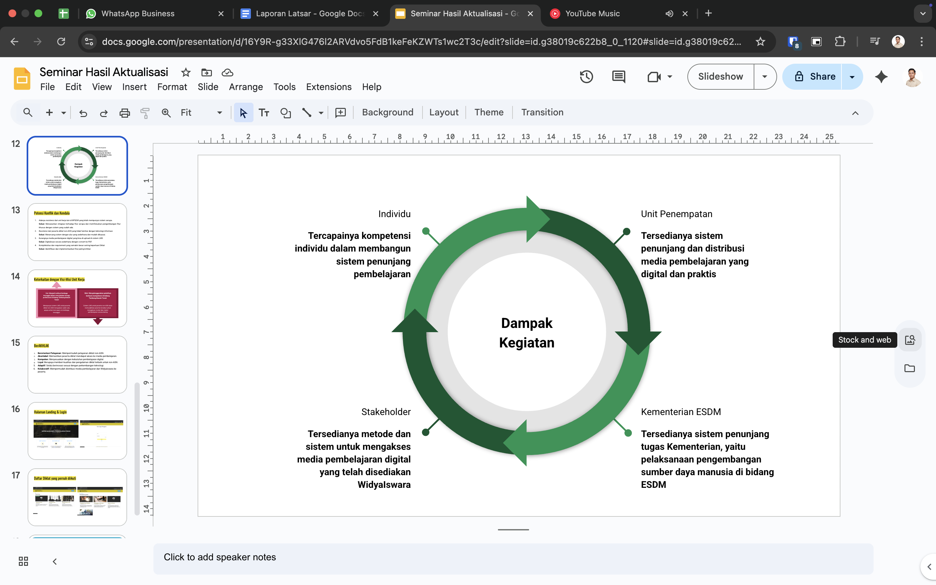Open Stock and web image sidebar icon
936x585 pixels.
(x=910, y=340)
